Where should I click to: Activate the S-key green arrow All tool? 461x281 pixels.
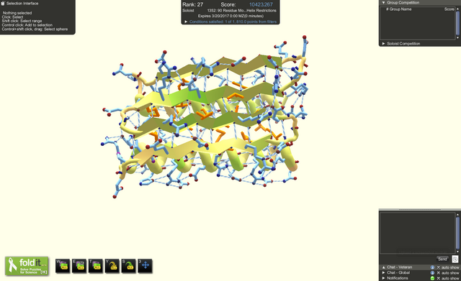[128, 266]
